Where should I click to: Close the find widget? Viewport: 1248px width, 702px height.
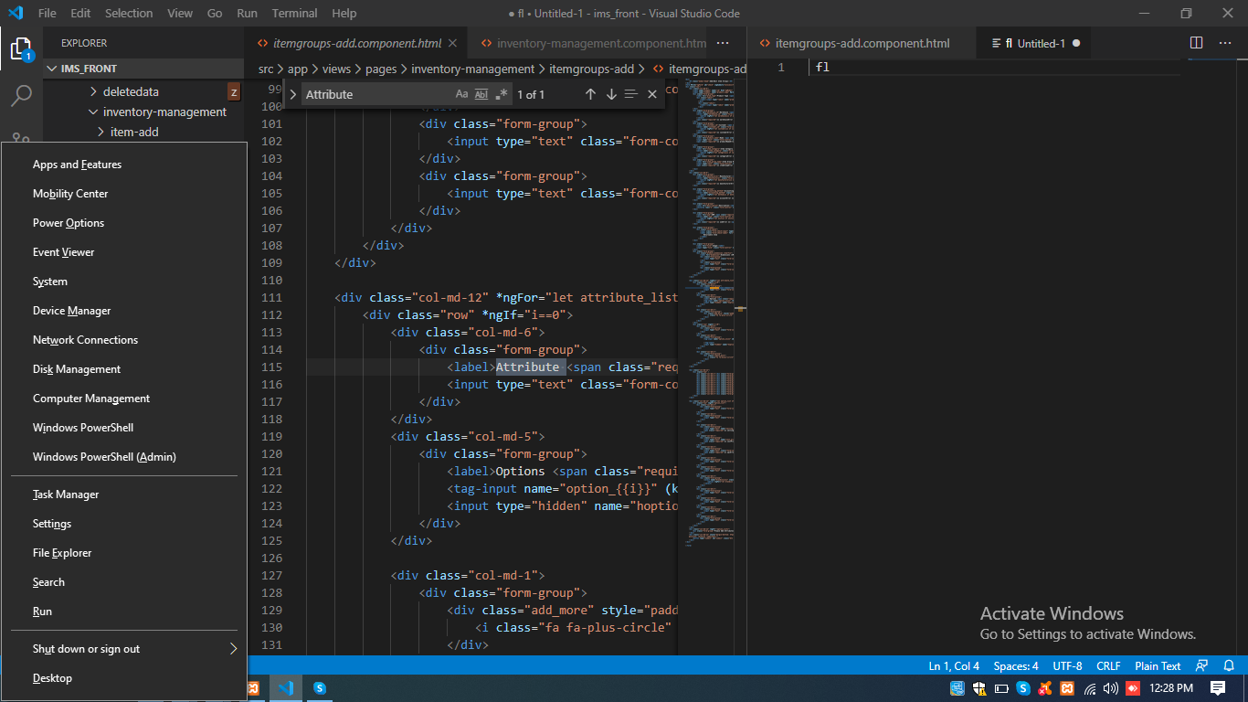click(652, 94)
